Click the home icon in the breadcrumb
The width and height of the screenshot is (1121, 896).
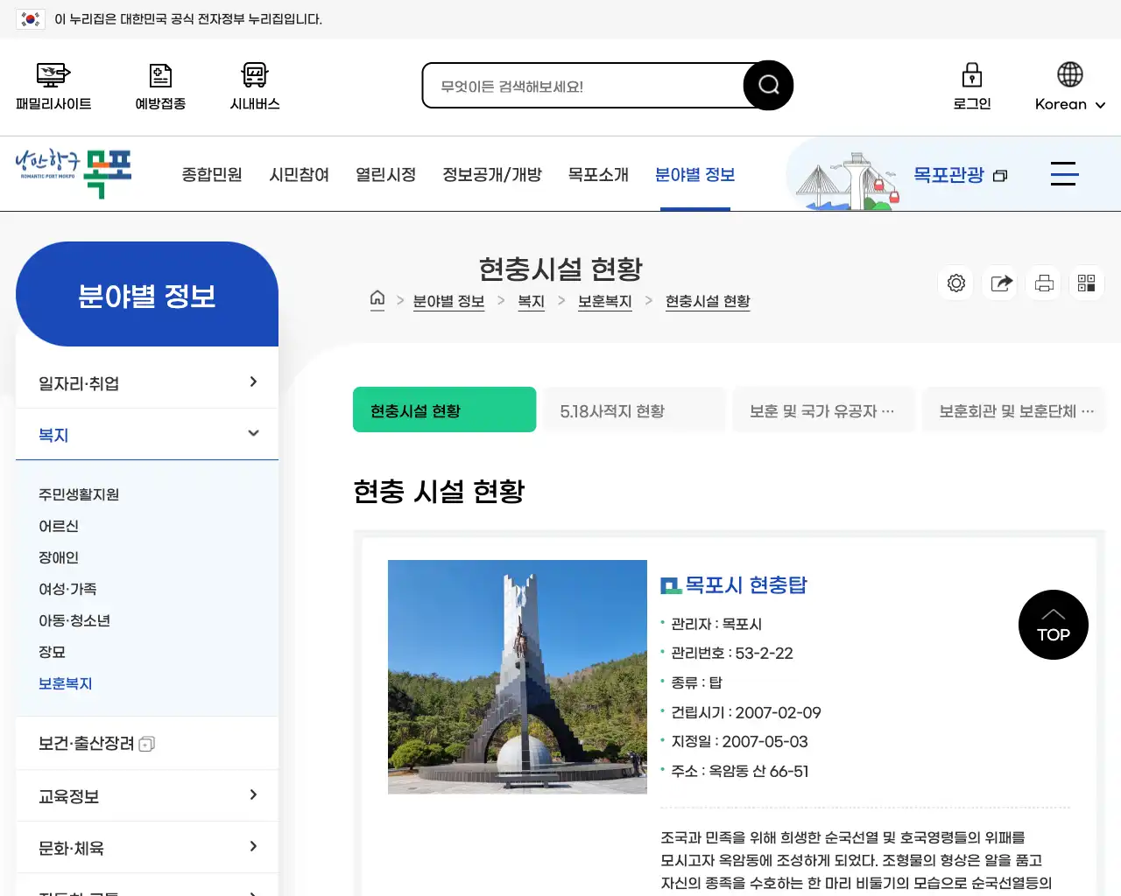point(377,300)
